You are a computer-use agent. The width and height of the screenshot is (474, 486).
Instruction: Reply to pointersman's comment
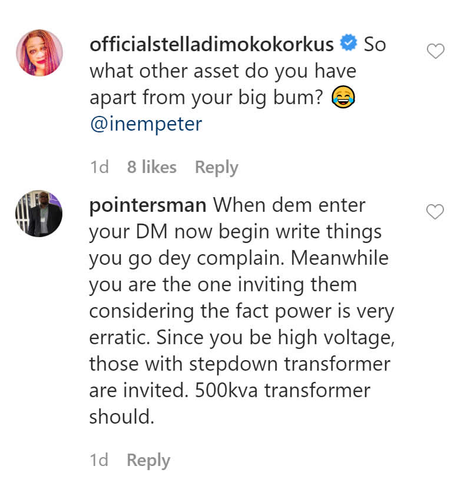click(x=148, y=460)
